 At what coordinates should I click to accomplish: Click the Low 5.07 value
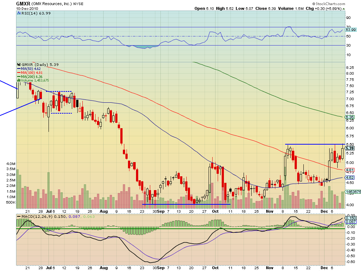pyautogui.click(x=244, y=8)
